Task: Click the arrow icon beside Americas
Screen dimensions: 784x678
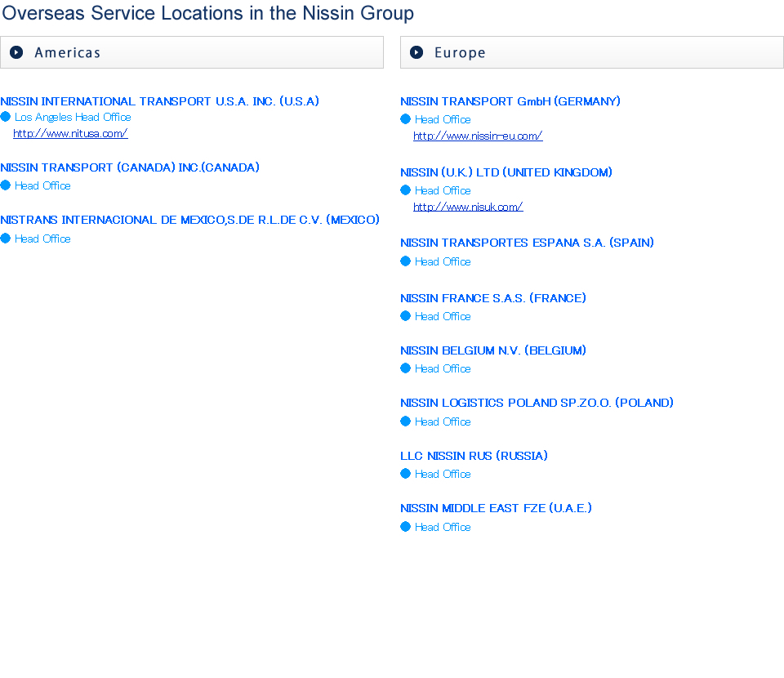Action: pos(16,52)
